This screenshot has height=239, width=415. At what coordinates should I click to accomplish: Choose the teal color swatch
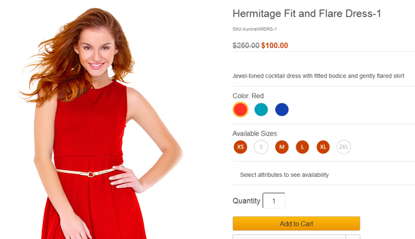pyautogui.click(x=261, y=110)
